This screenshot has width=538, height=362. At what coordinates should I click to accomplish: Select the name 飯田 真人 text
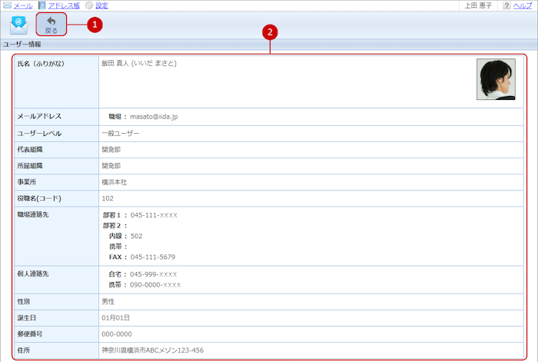[115, 63]
